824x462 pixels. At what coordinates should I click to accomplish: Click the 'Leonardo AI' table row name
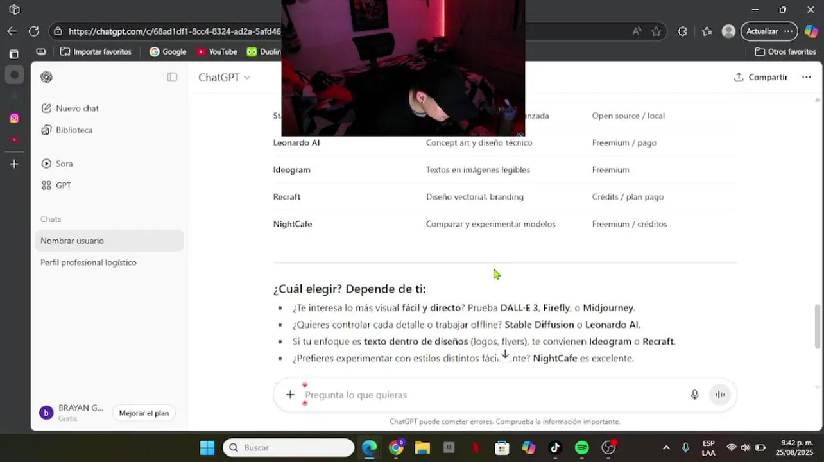[296, 142]
